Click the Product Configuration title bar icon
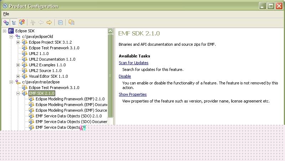The height and width of the screenshot is (161, 285). click(x=5, y=6)
